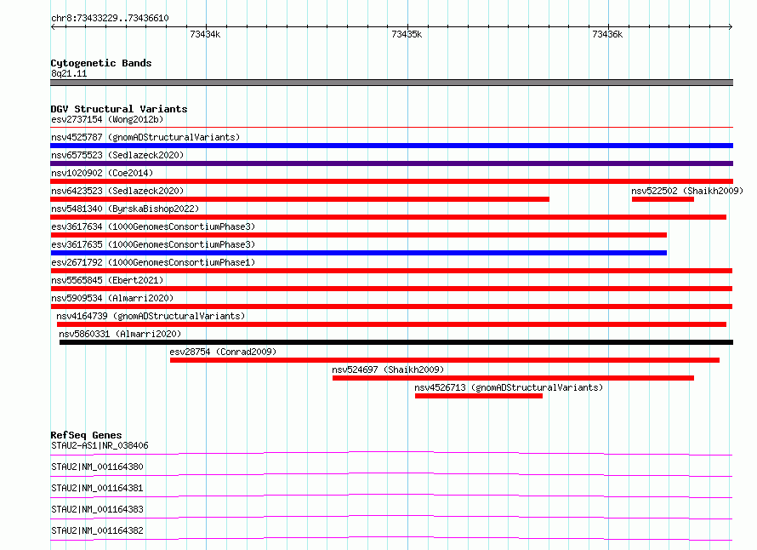The height and width of the screenshot is (550, 757).
Task: Click the 73435k ruler position mark
Action: click(407, 34)
